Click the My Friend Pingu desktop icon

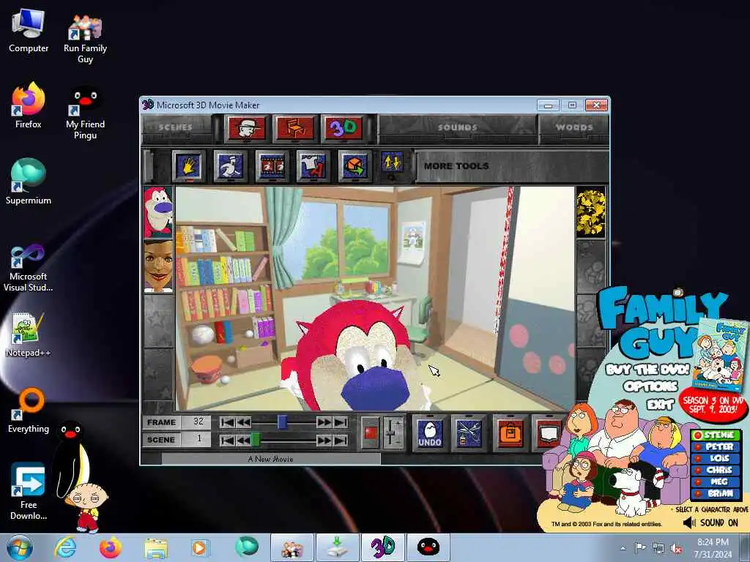tap(85, 113)
